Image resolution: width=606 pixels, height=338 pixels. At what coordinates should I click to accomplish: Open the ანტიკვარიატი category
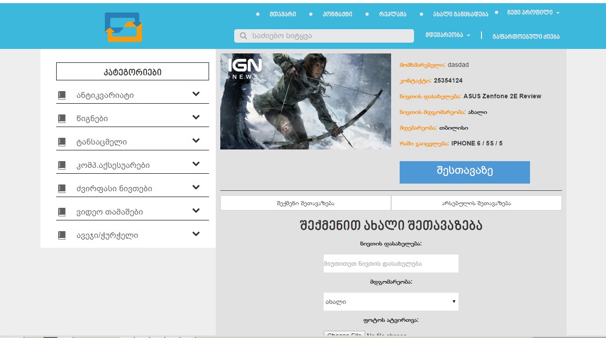pos(105,95)
